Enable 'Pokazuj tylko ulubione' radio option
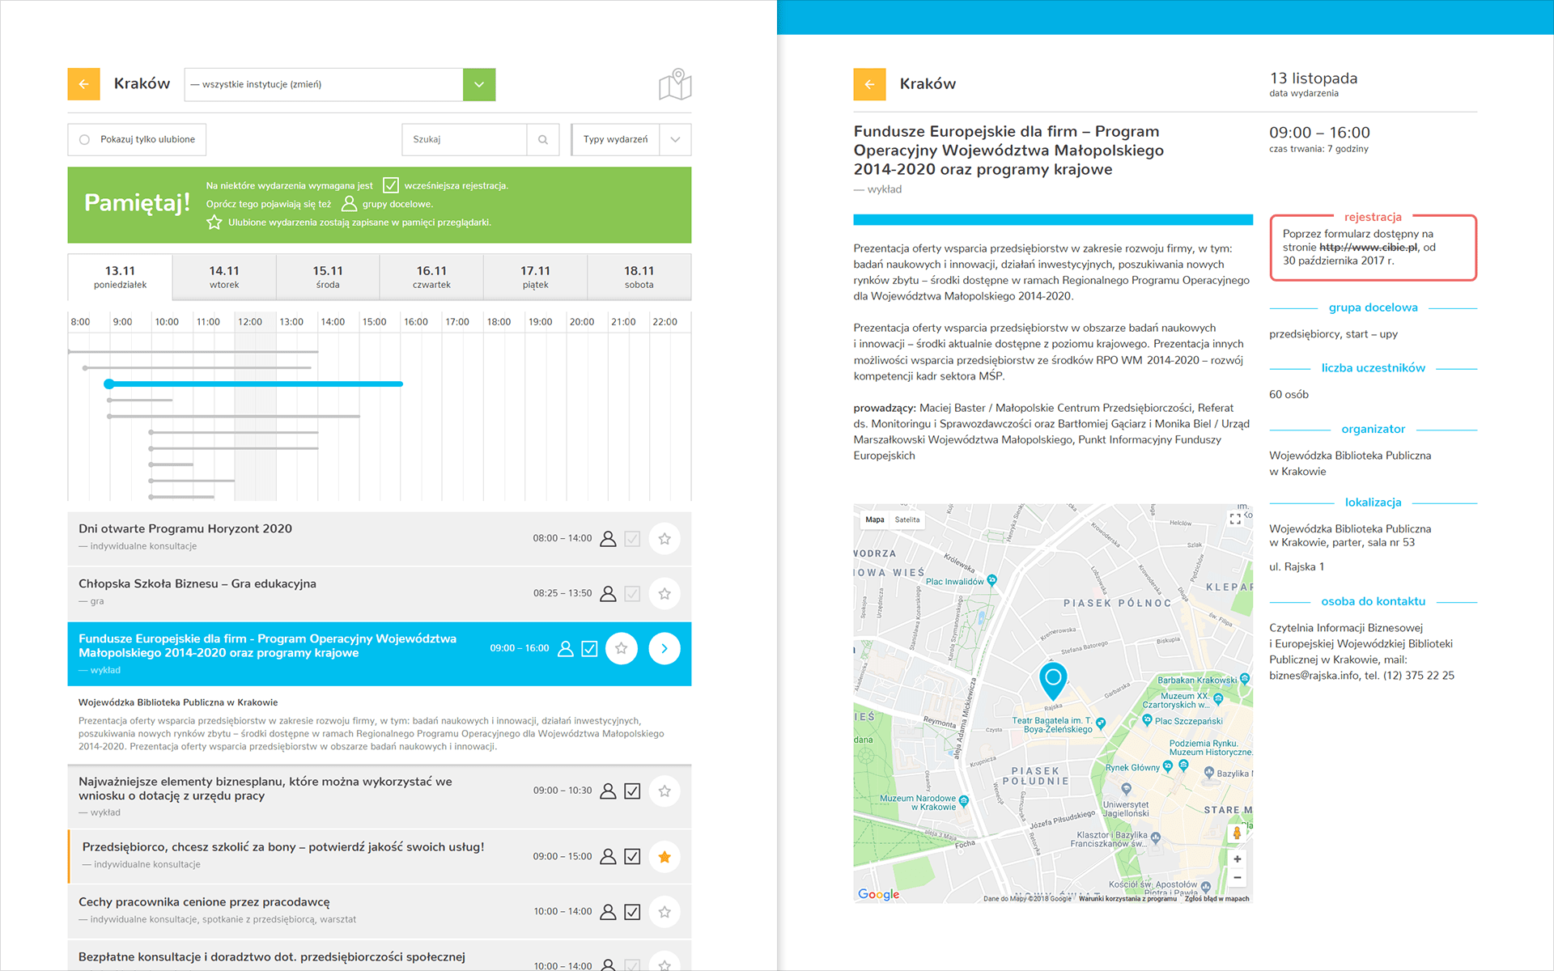The height and width of the screenshot is (971, 1554). 85,139
